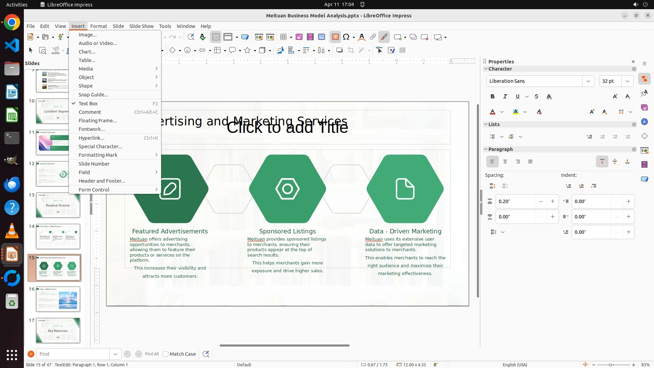Click the Strikethrough icon in Character panel
The image size is (654, 368).
pos(536,97)
